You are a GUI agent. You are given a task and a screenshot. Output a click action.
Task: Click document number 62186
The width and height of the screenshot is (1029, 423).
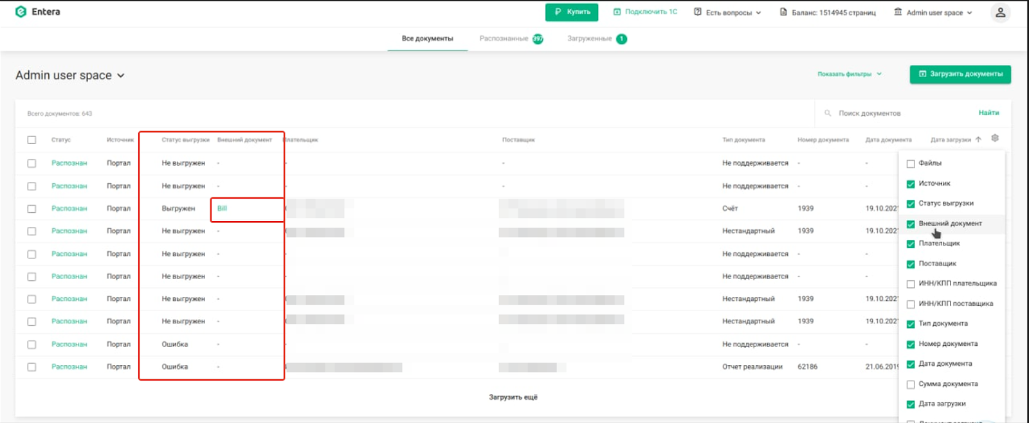[808, 366]
